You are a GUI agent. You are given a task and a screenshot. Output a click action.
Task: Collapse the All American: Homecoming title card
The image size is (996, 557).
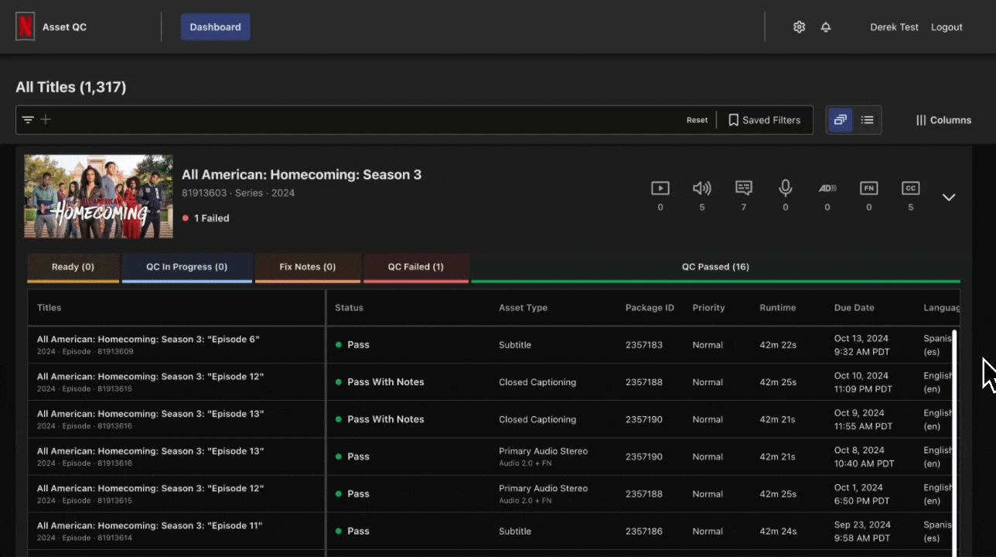coord(949,197)
